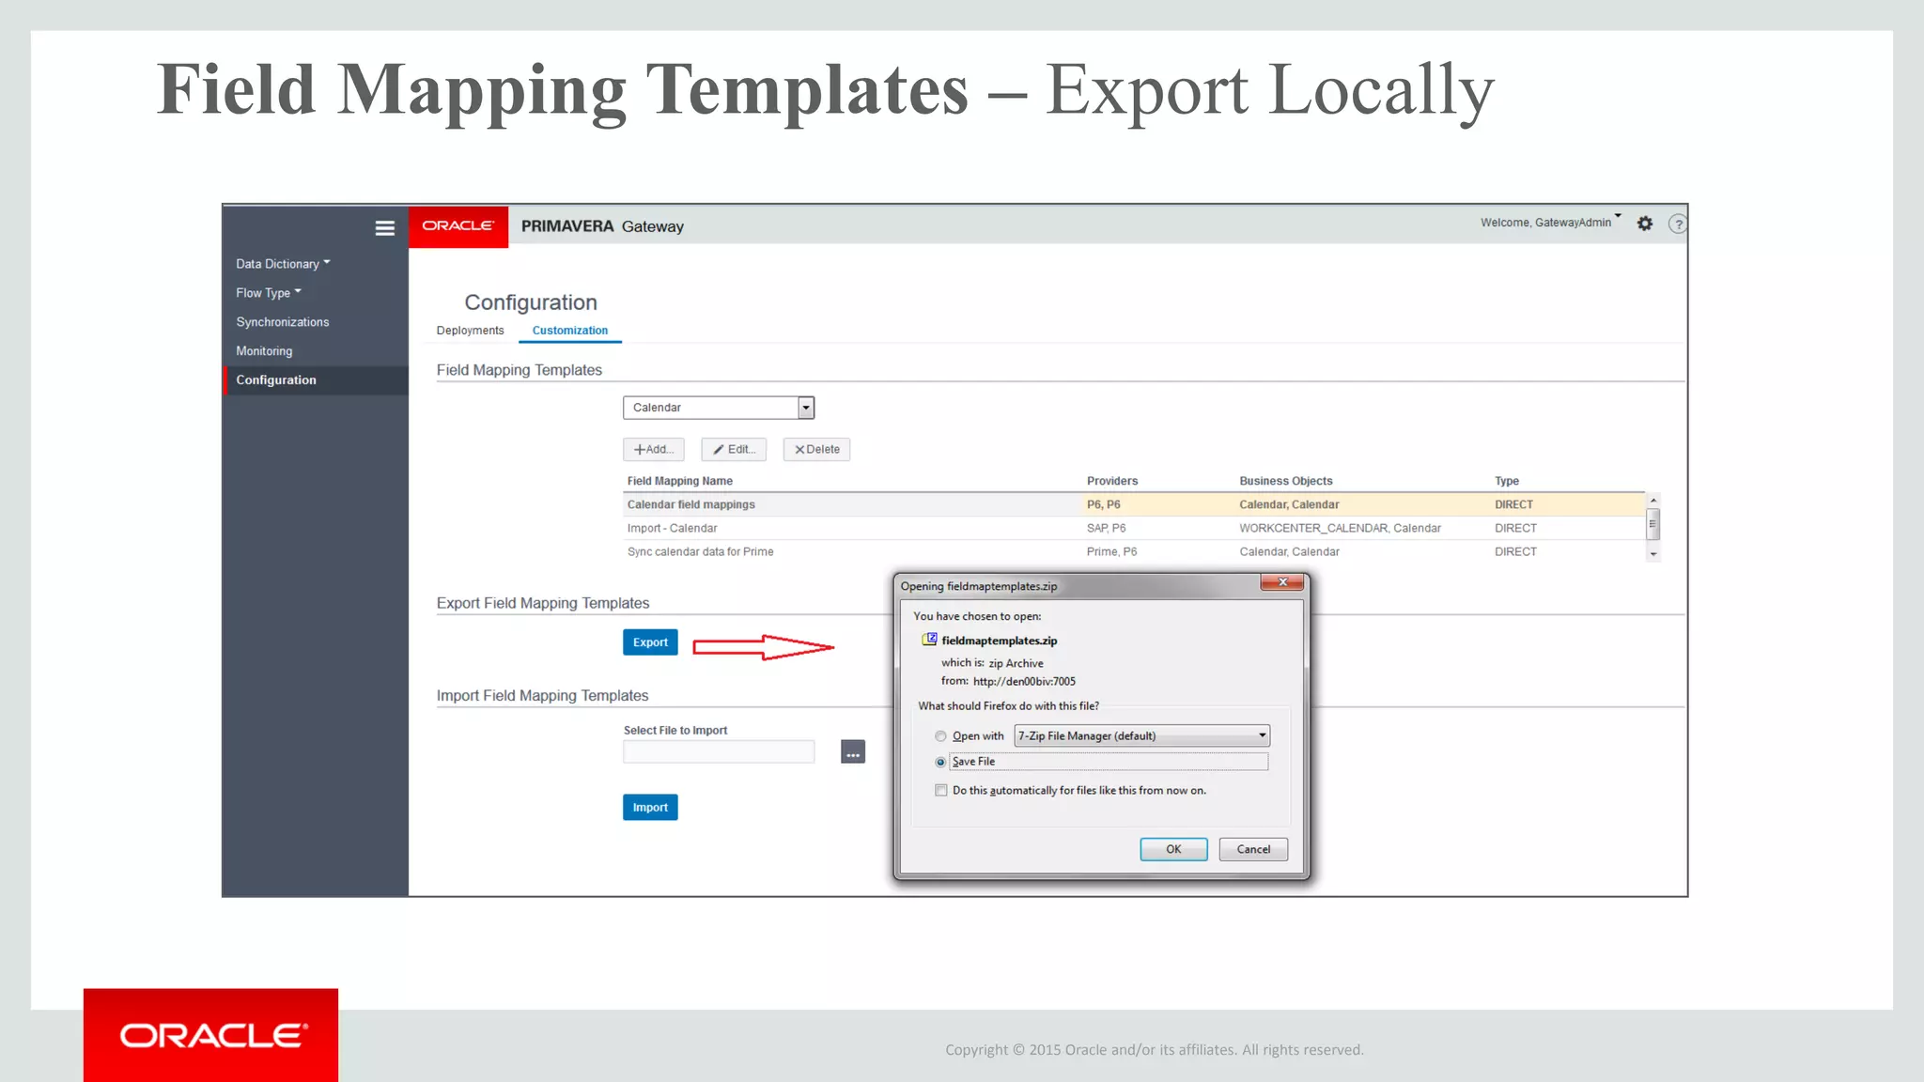Click the Field Mapping Name column header
The height and width of the screenshot is (1082, 1924).
[680, 481]
